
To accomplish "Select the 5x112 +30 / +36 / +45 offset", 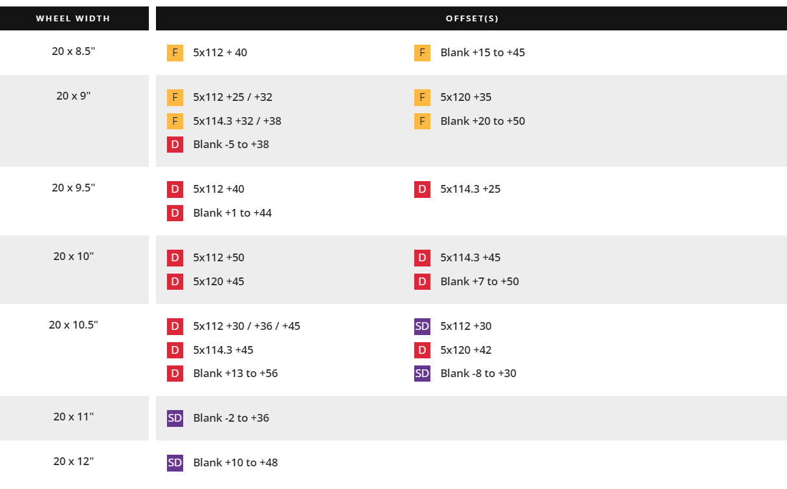I will coord(247,326).
